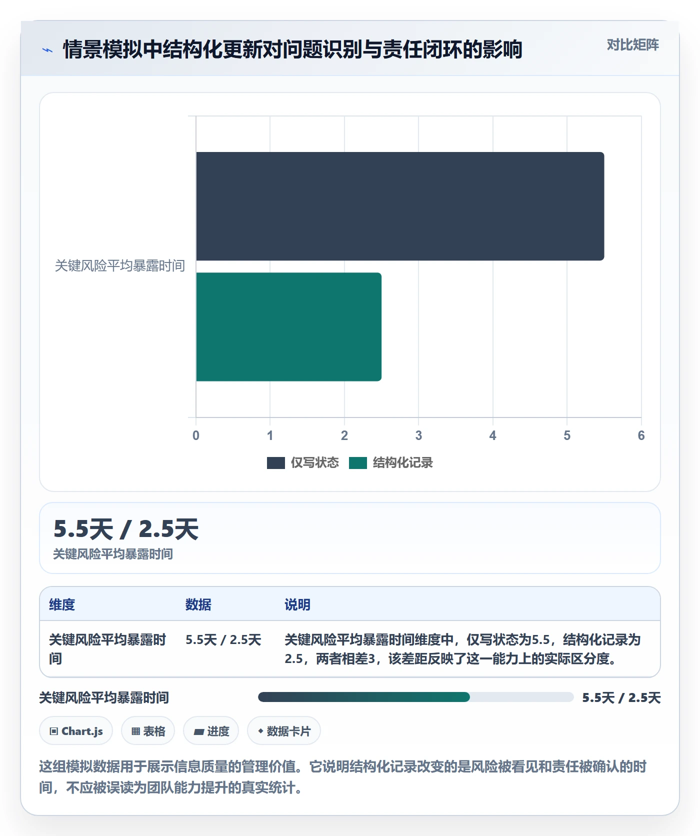Click the x-axis tick label 0

(x=196, y=435)
